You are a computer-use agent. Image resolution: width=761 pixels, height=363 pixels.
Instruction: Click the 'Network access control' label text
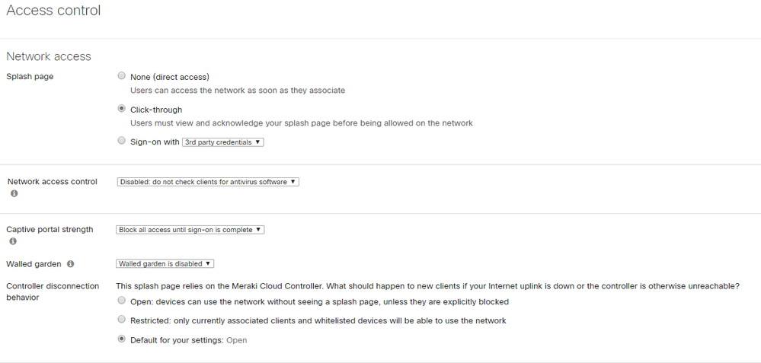point(53,182)
